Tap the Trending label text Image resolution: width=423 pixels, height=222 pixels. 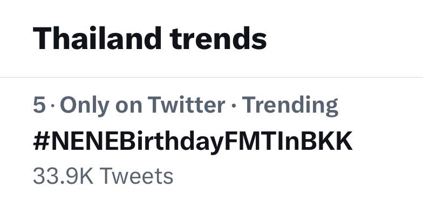point(291,106)
